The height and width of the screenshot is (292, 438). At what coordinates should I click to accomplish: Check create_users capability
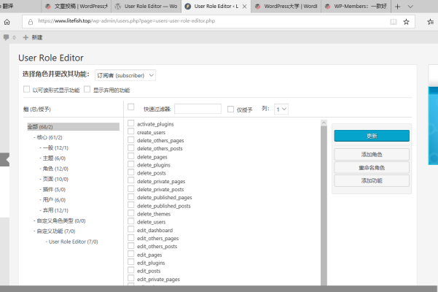click(x=130, y=131)
